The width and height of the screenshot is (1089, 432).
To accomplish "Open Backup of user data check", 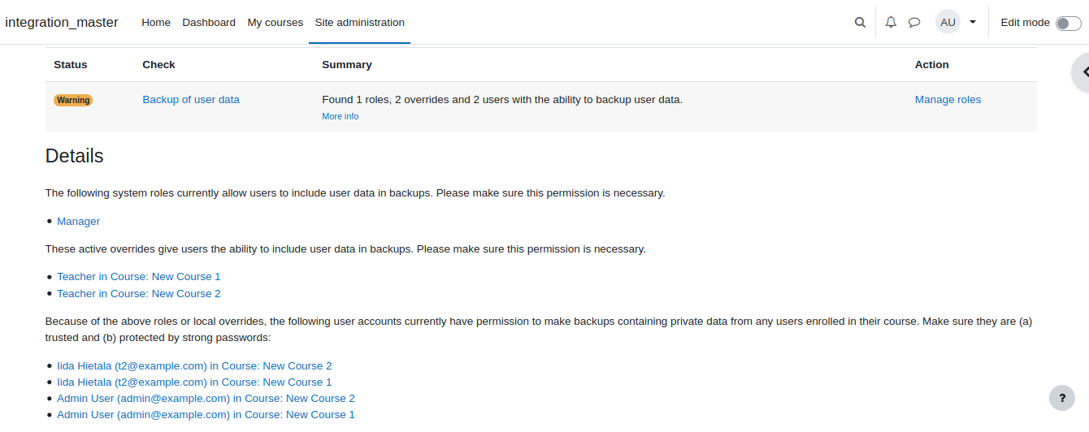I will click(191, 100).
